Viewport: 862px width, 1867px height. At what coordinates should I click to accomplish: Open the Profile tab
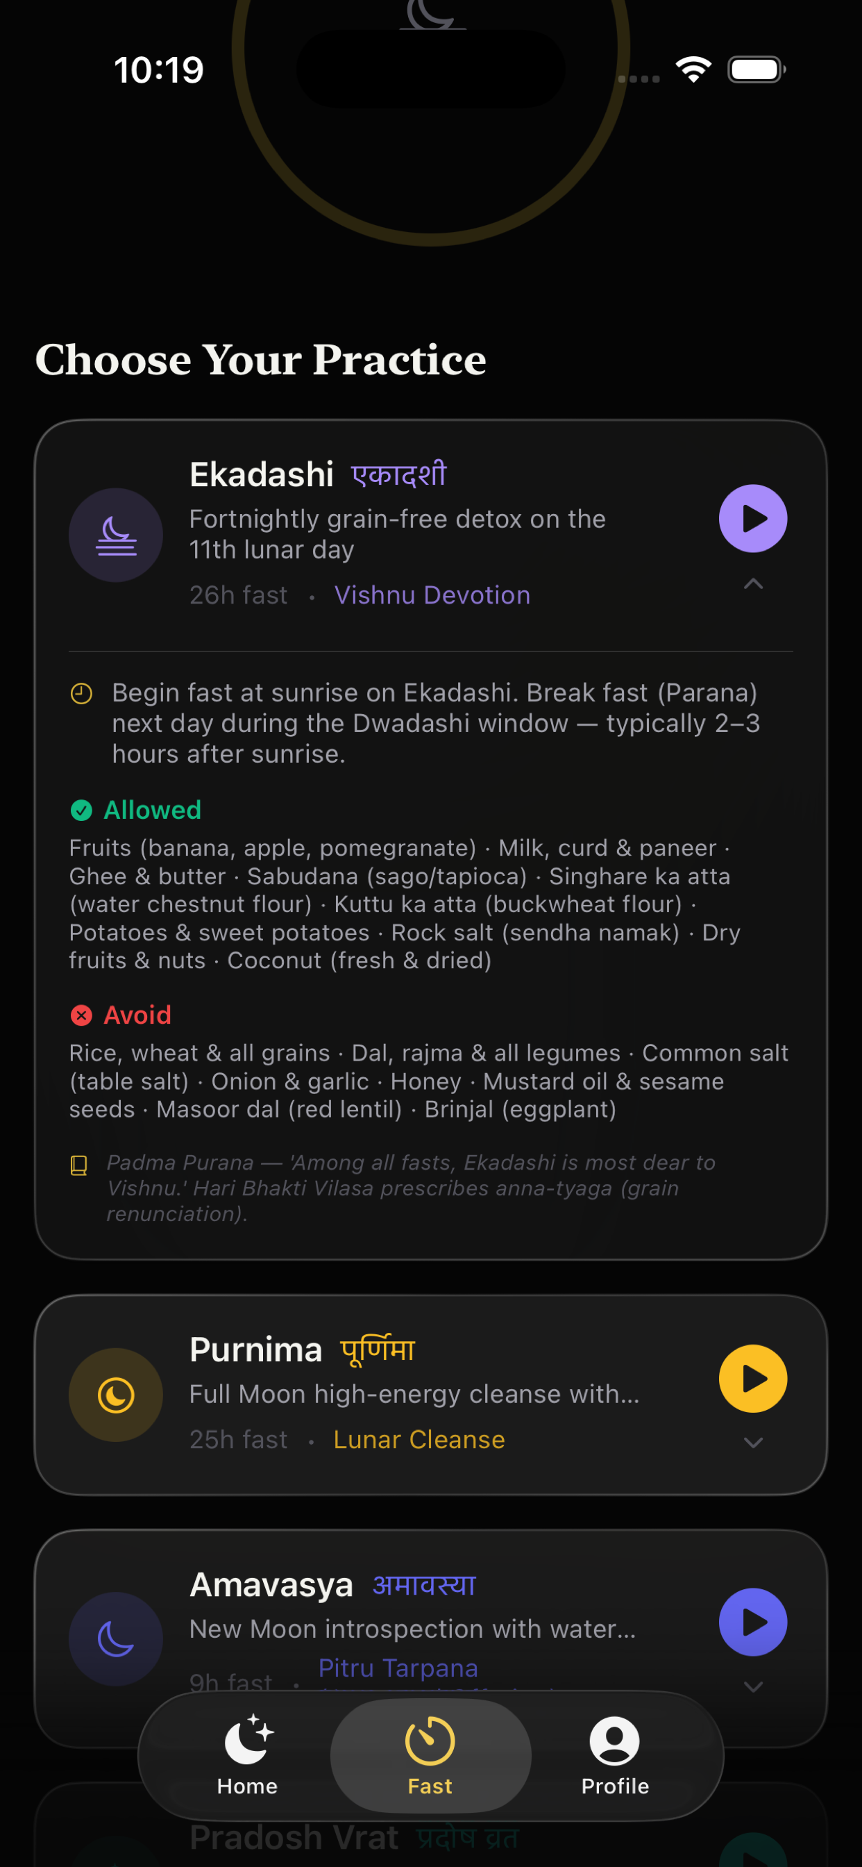[x=615, y=1755]
